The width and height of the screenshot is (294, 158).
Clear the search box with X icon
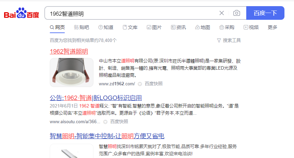coord(222,13)
